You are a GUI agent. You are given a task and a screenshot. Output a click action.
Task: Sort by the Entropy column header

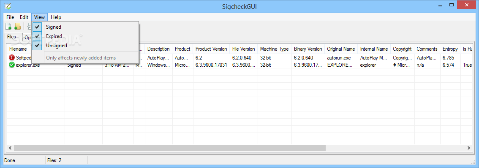450,49
